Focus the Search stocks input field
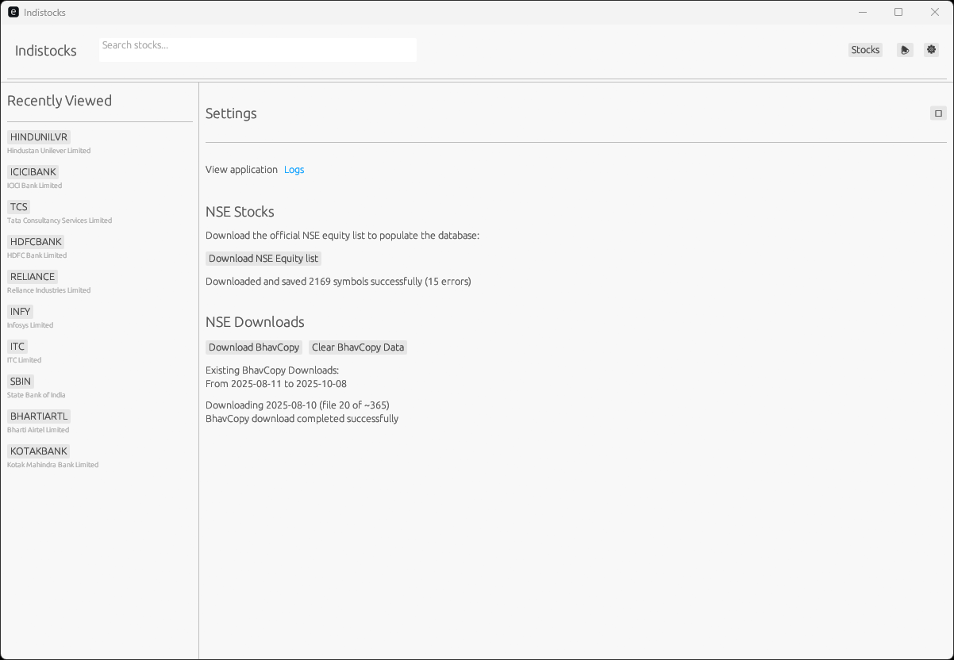954x660 pixels. tap(258, 49)
